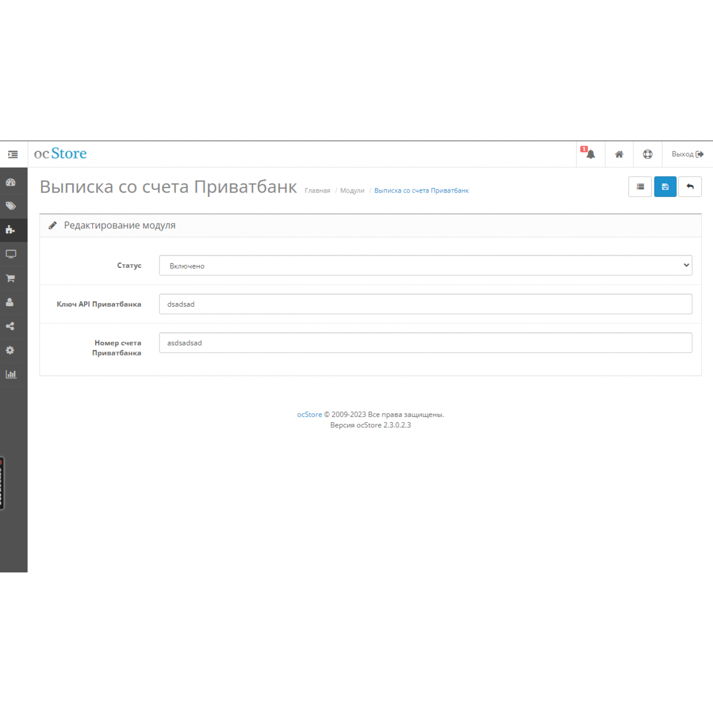Viewport: 713px width, 713px height.
Task: Expand the Статус dropdown
Action: tap(425, 265)
